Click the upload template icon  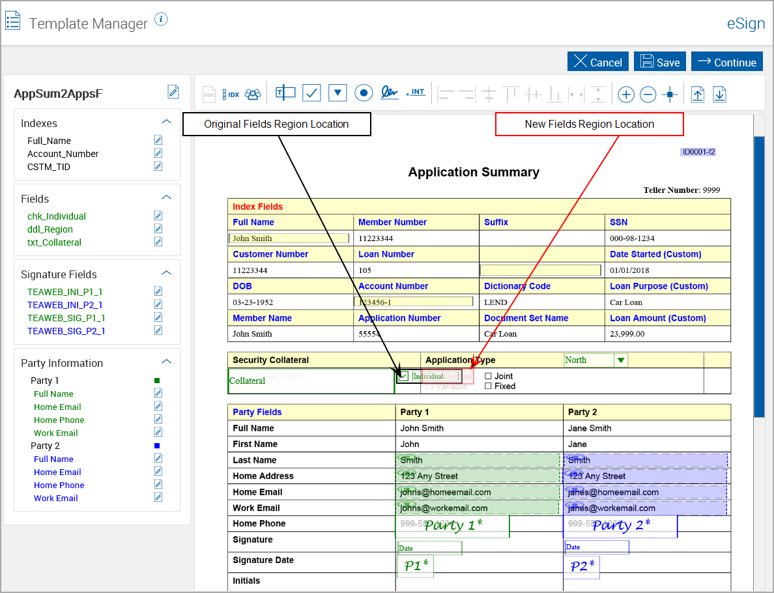[698, 94]
